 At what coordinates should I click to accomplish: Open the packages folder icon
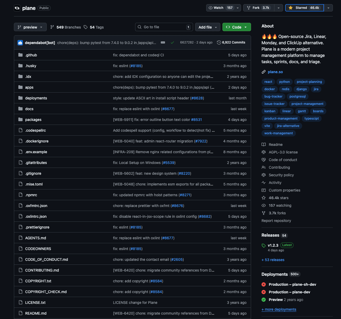point(20,119)
